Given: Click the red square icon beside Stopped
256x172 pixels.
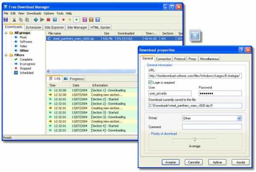Looking at the screenshot, I should click(16, 68).
